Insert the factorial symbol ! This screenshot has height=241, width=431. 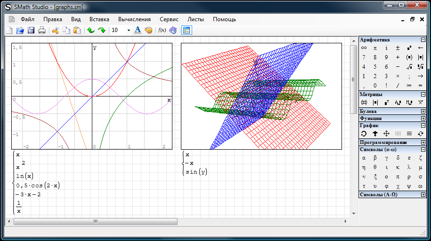tap(386, 86)
